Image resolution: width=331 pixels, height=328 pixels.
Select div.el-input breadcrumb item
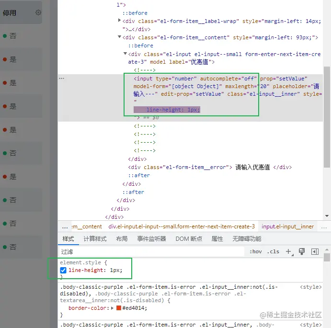point(182,226)
